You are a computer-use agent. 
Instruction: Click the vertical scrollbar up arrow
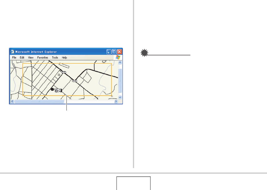[120, 63]
